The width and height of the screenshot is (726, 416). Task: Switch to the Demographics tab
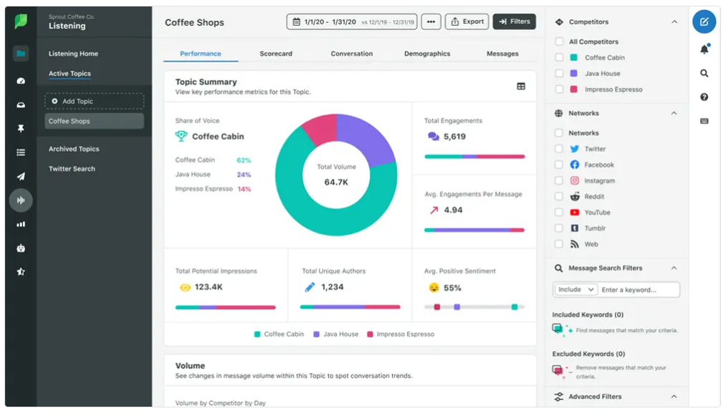(427, 54)
